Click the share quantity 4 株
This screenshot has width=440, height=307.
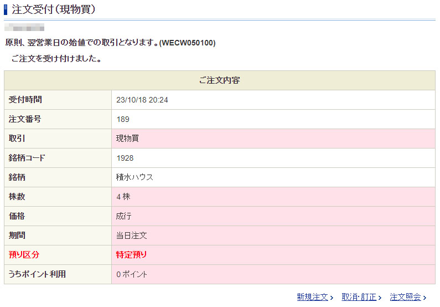(123, 197)
